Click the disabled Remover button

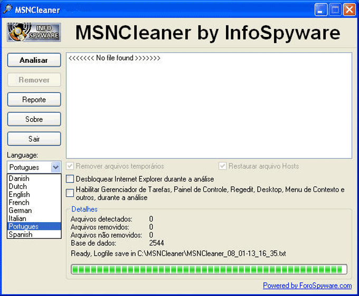34,80
